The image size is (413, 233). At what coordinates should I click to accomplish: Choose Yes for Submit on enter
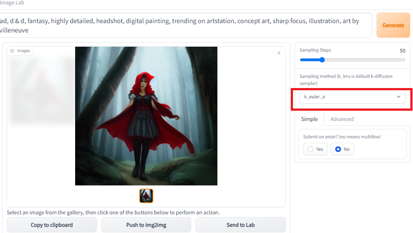[x=315, y=149]
